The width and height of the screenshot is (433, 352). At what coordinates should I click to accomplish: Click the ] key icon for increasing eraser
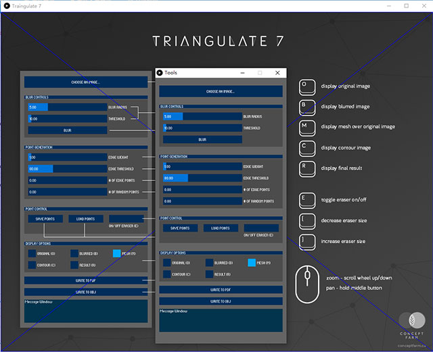(x=307, y=242)
